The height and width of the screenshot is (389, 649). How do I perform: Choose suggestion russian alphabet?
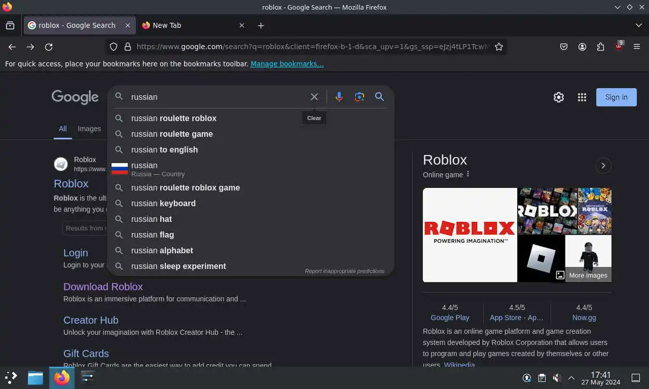[x=250, y=250]
